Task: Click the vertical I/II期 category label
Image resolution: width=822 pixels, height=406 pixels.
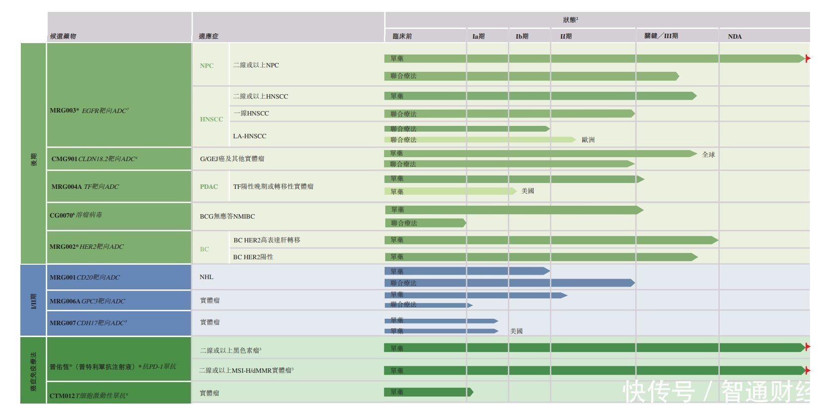Action: tap(34, 300)
